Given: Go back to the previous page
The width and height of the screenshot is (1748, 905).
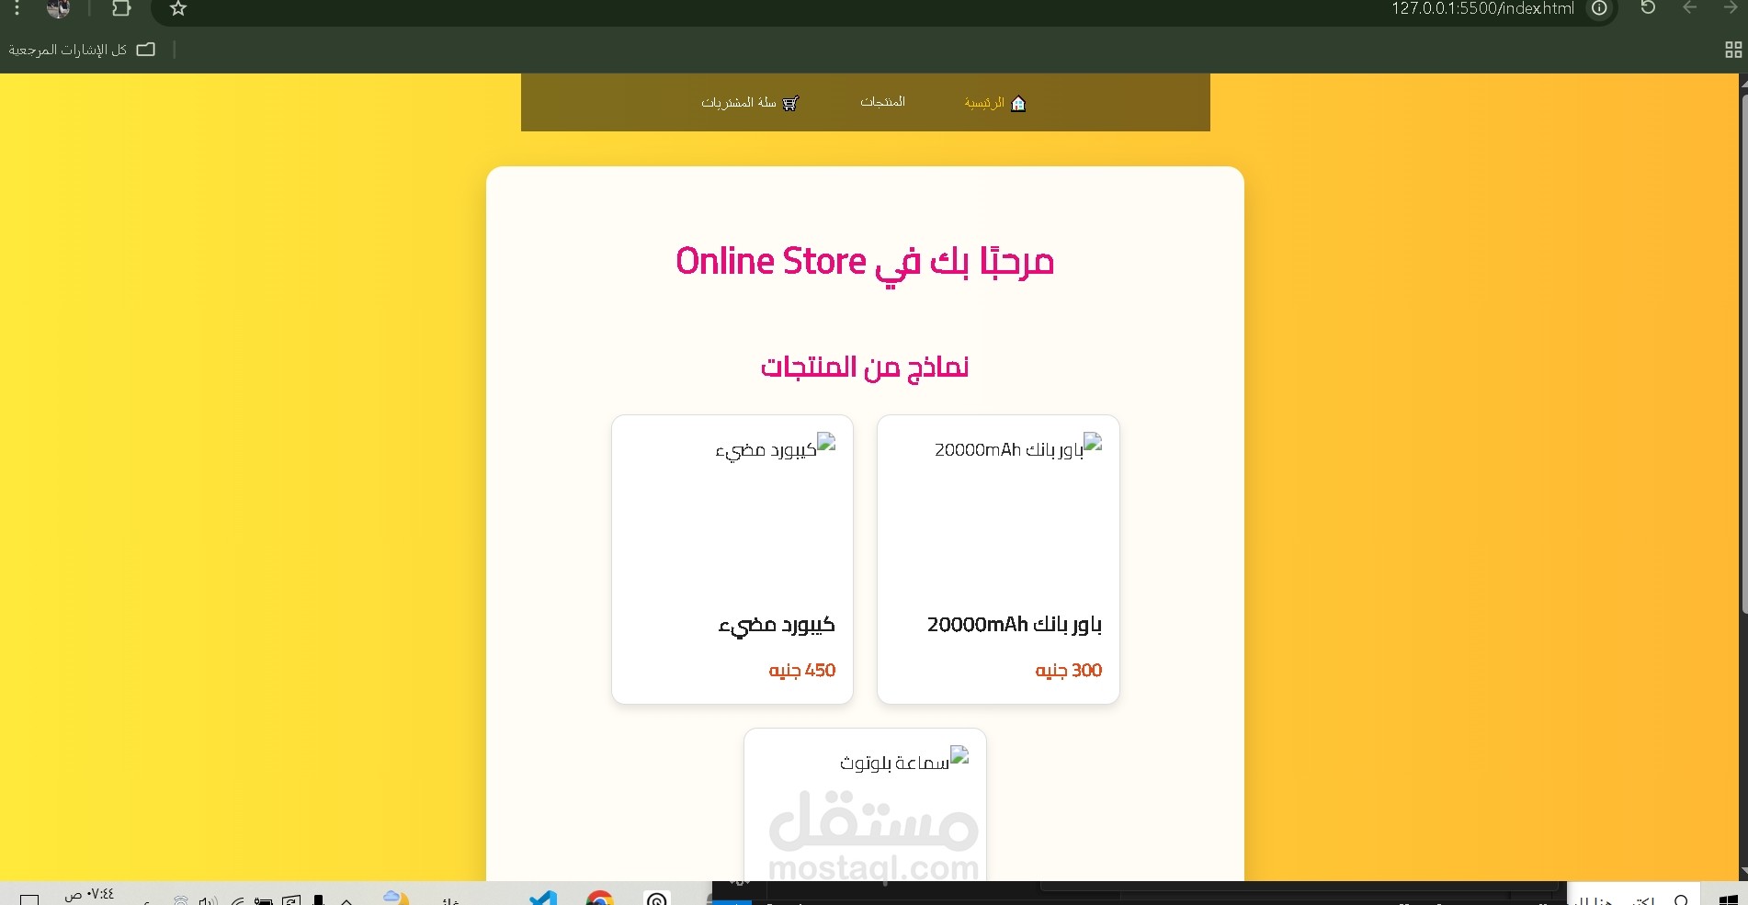Looking at the screenshot, I should pos(1689,8).
